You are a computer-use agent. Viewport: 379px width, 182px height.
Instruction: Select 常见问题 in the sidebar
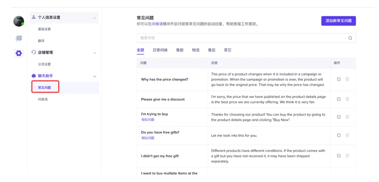(x=44, y=88)
